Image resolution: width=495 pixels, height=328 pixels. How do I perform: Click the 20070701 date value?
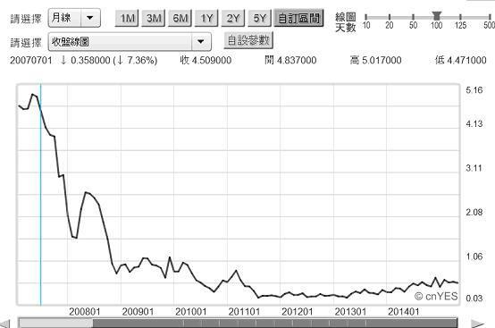coord(31,60)
